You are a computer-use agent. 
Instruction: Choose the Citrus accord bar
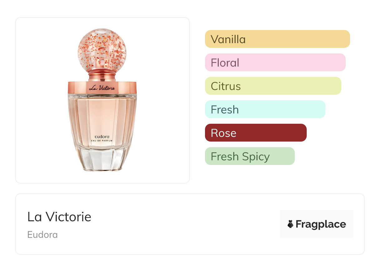pyautogui.click(x=273, y=86)
